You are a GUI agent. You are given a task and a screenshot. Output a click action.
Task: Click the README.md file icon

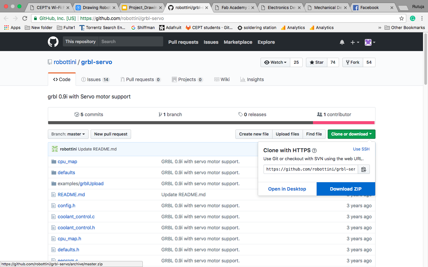(x=53, y=195)
